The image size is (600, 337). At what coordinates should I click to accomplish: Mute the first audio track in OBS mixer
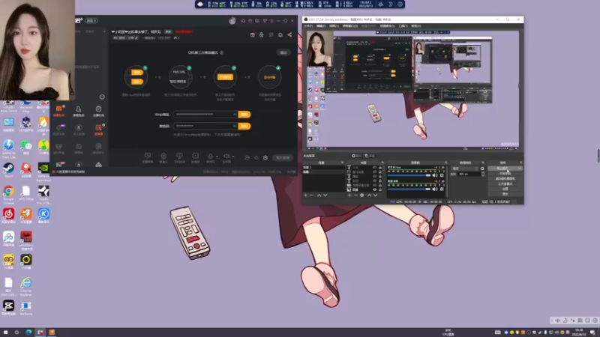click(435, 175)
